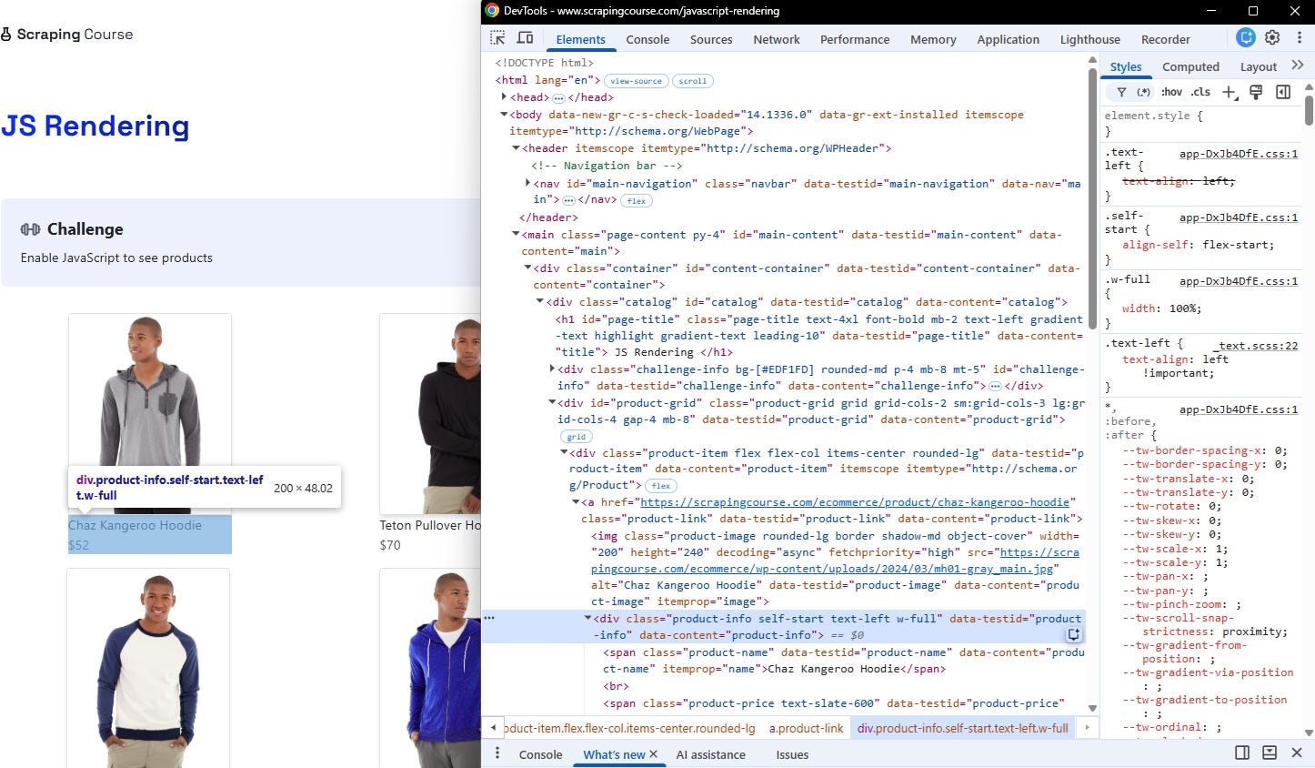Open the DevTools three-dot customize menu
The width and height of the screenshot is (1315, 768).
pos(1299,37)
